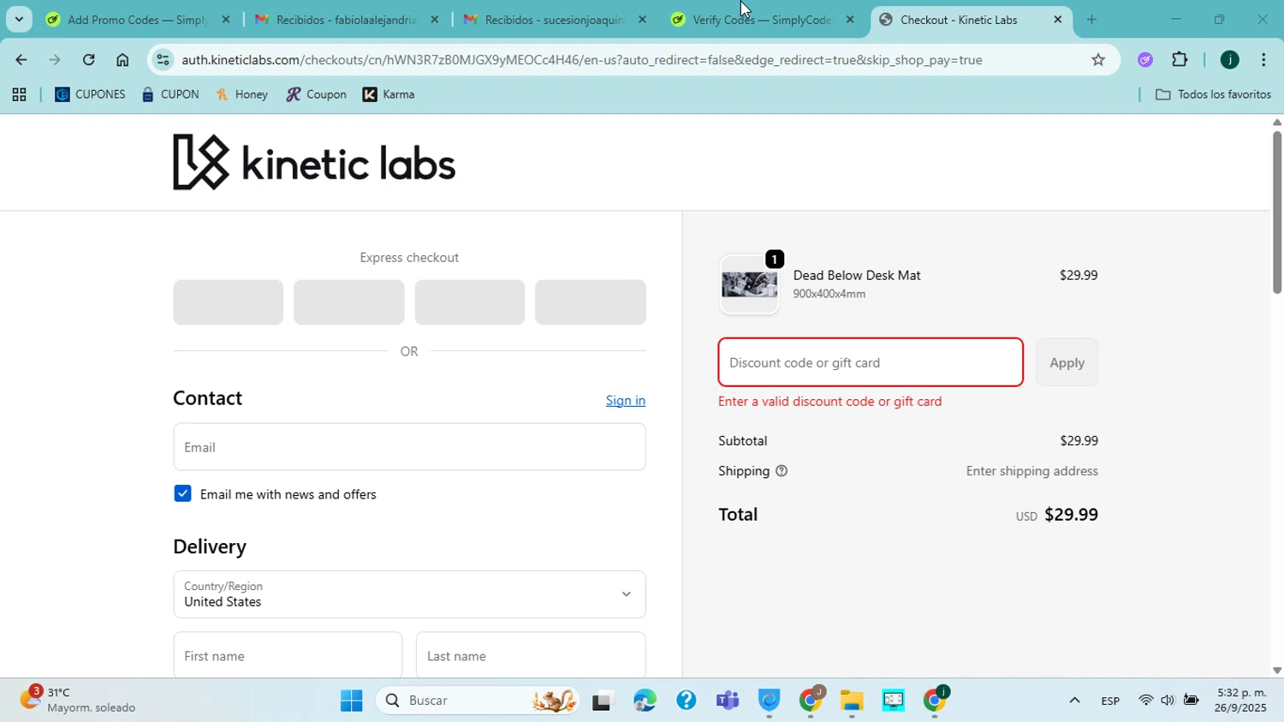Image resolution: width=1284 pixels, height=722 pixels.
Task: Click the taskbar Buscar search box
Action: 478,701
